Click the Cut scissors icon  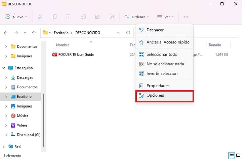pyautogui.click(x=40, y=17)
